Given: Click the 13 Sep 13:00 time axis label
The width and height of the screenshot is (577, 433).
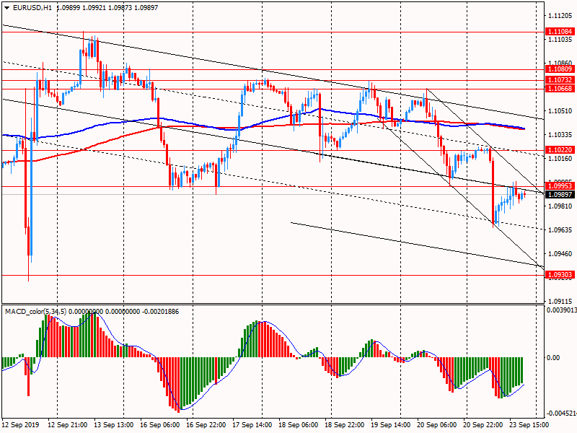Looking at the screenshot, I should [x=114, y=425].
